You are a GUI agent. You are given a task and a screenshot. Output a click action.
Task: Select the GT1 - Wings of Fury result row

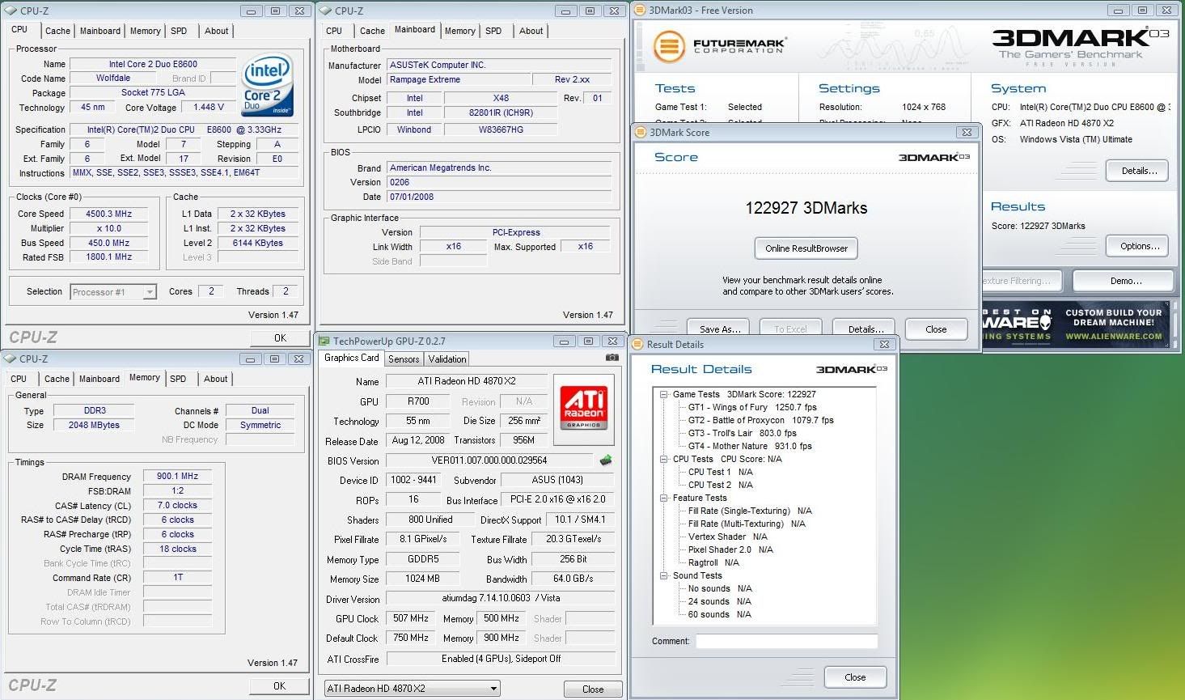click(752, 408)
